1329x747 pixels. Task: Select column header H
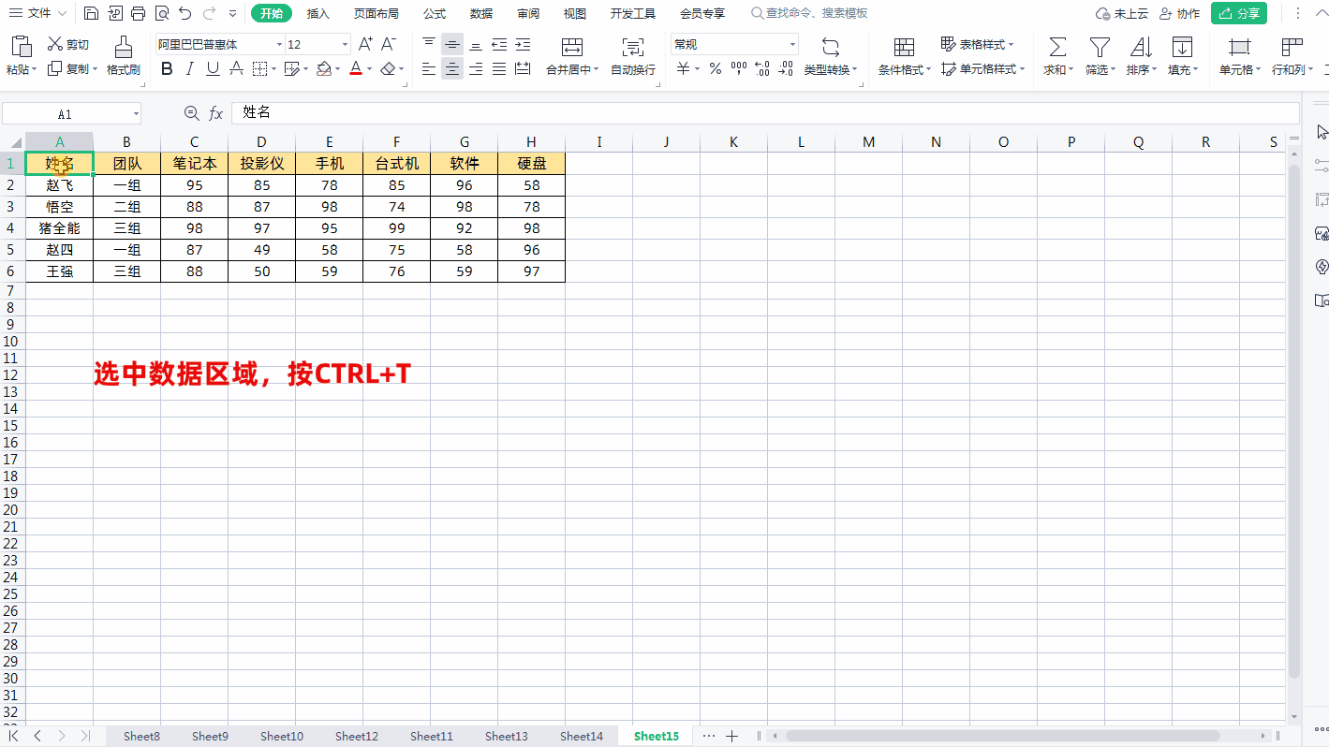(x=531, y=142)
